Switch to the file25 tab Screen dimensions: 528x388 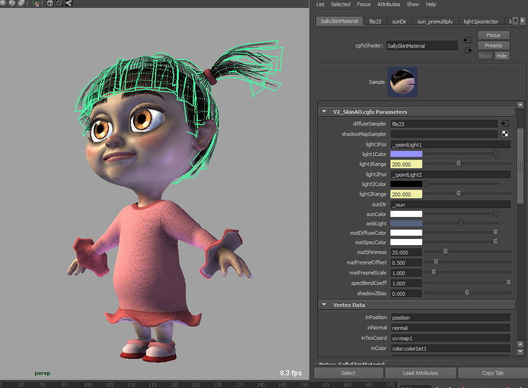pos(375,22)
